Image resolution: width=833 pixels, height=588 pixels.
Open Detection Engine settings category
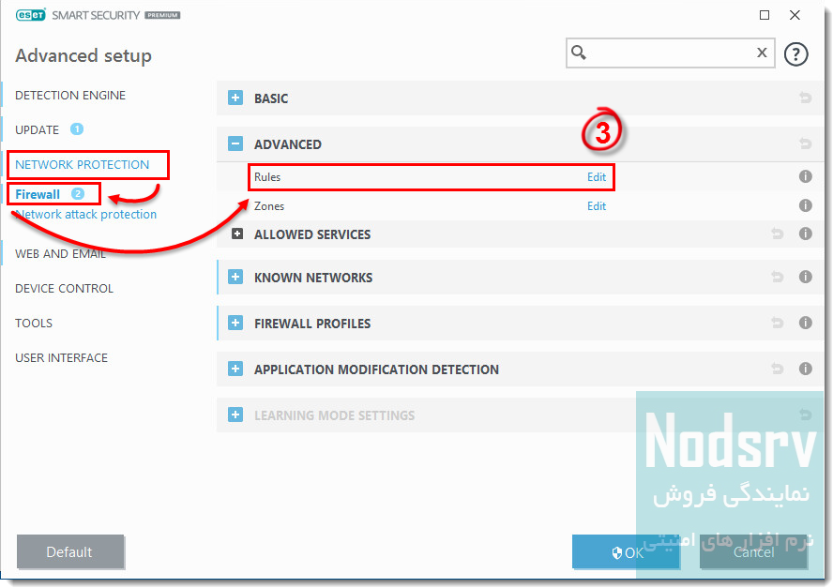point(70,96)
